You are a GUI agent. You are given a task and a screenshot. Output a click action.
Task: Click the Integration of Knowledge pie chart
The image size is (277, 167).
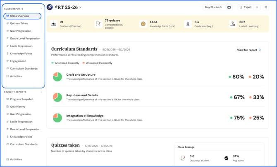(x=57, y=118)
